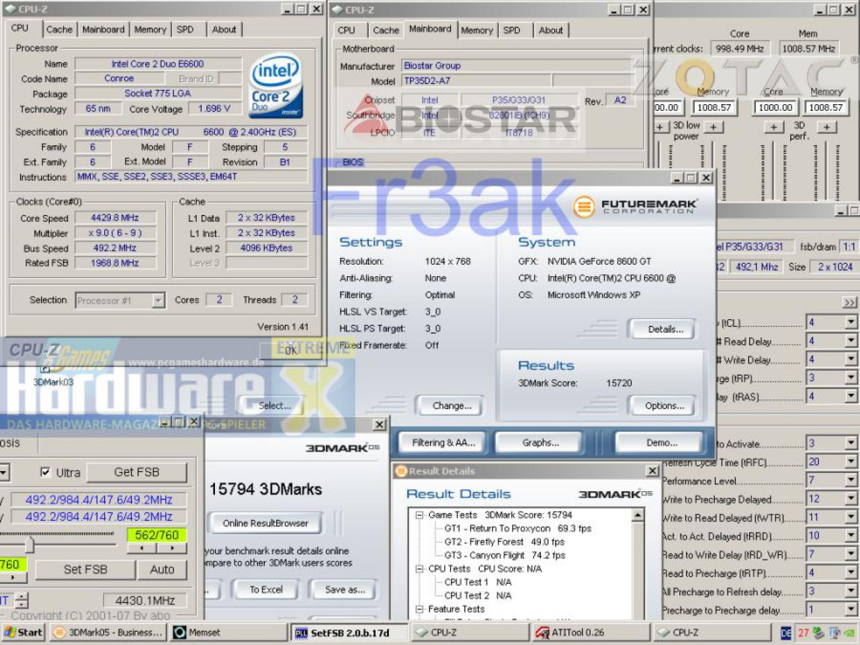This screenshot has height=645, width=860.
Task: Open the 3DMark03 desktop shortcut icon
Action: pos(45,368)
